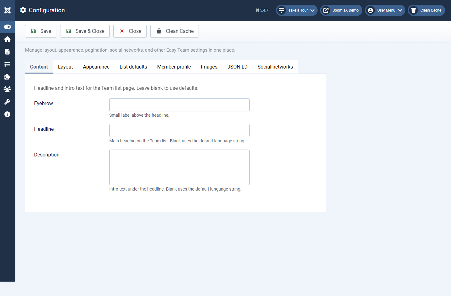
Task: Focus the Headline text field
Action: [x=179, y=130]
